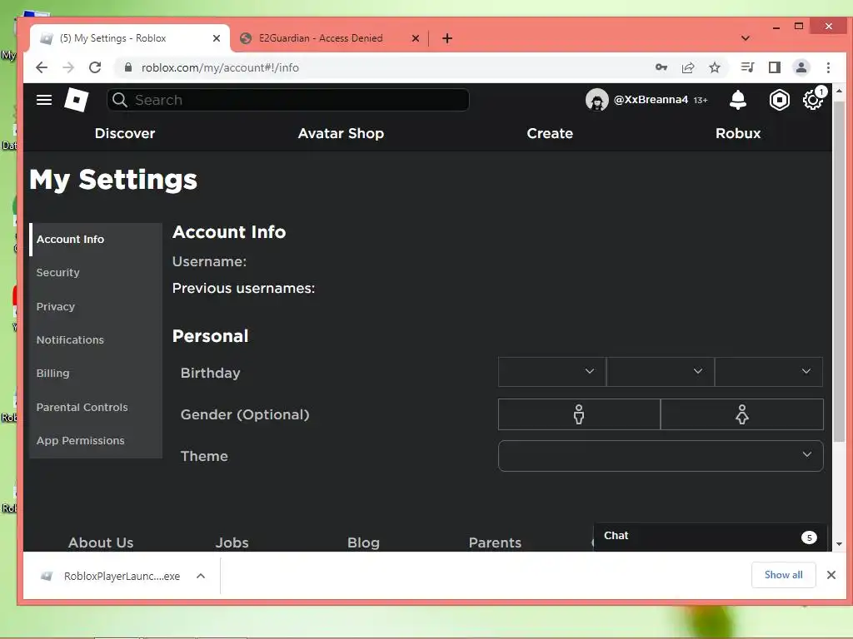Open the Security settings section
Screen dimensions: 853x639
(96, 273)
